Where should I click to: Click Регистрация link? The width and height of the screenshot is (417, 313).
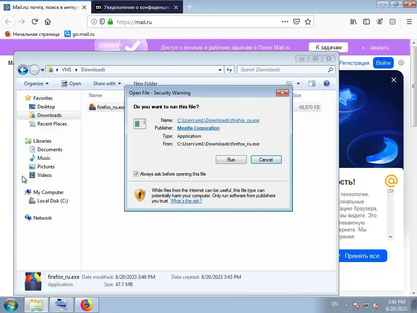click(354, 63)
